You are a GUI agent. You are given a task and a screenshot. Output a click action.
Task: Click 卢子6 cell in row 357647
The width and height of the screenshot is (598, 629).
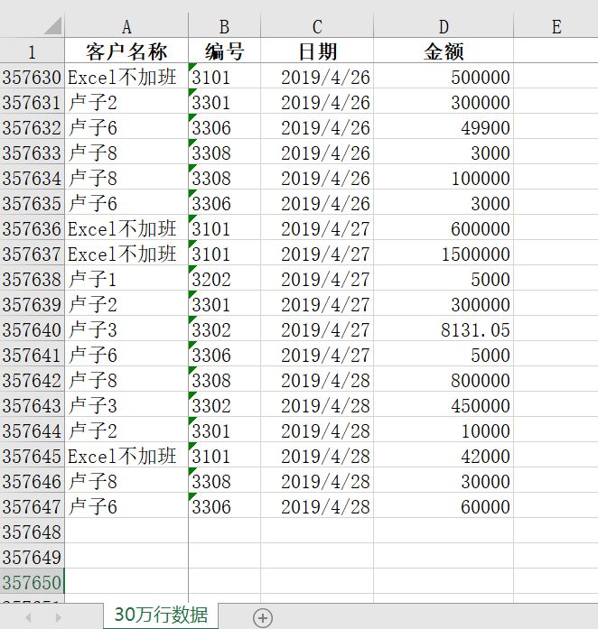pos(126,506)
